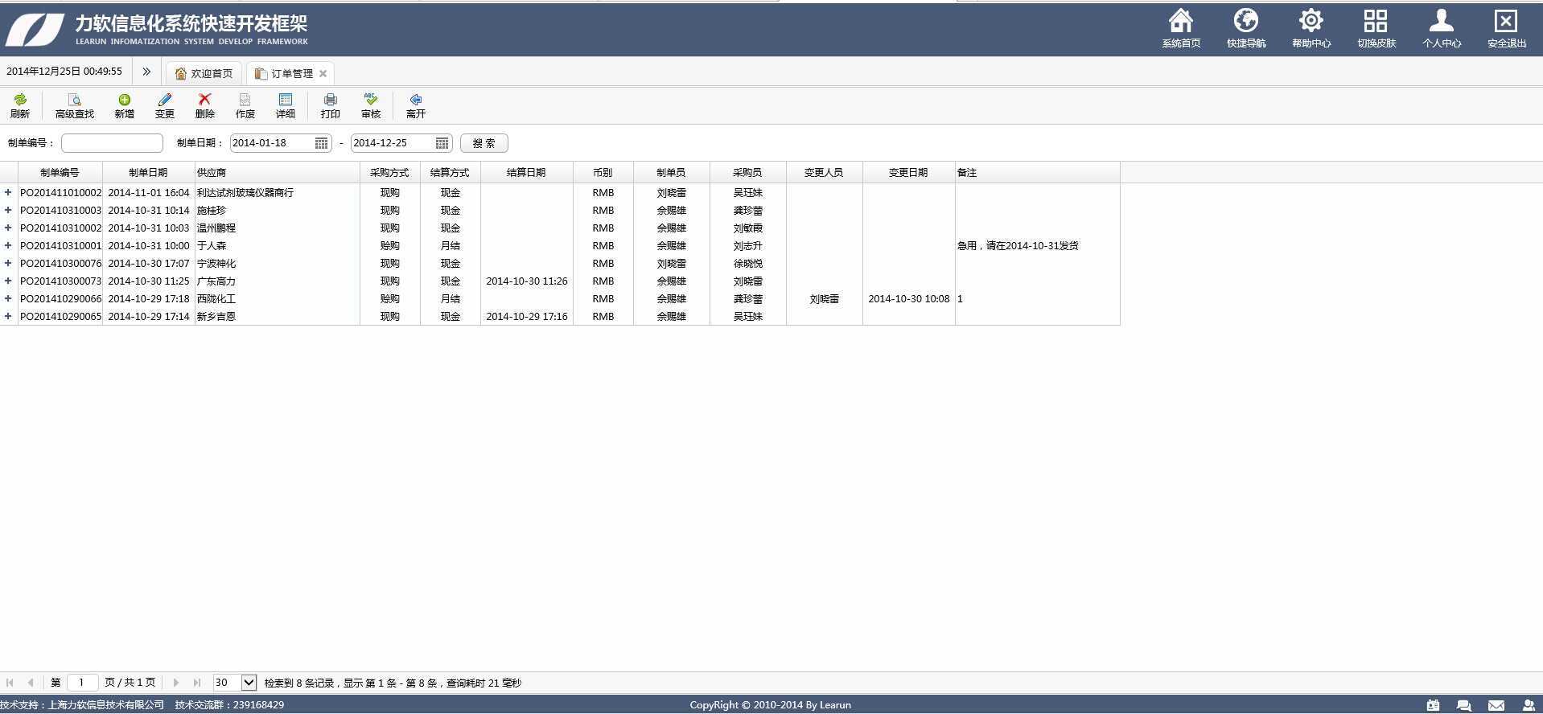Click the calendar icon in footer bar

click(x=1433, y=705)
